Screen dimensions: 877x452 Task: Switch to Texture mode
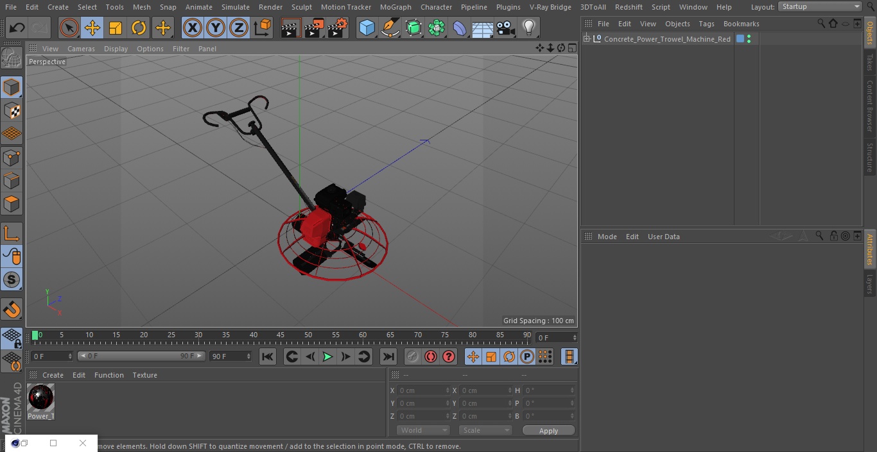[12, 110]
